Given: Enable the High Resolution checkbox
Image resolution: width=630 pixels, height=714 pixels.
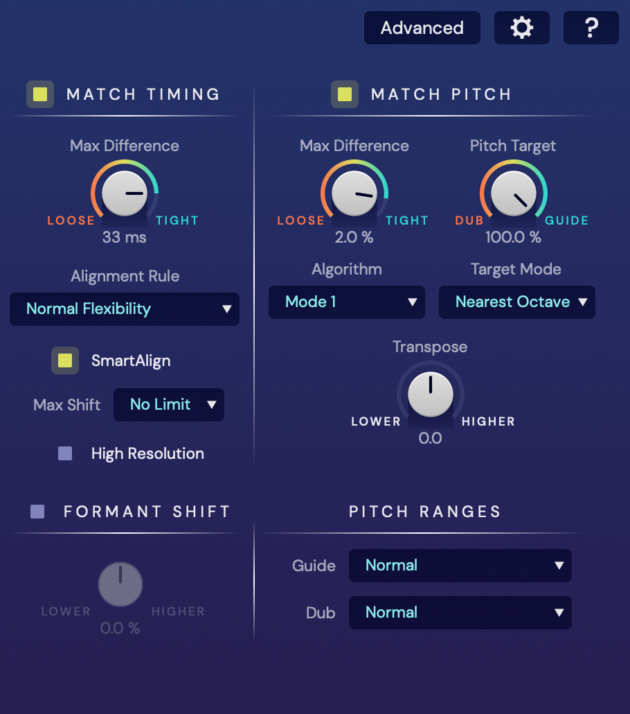Looking at the screenshot, I should [65, 454].
